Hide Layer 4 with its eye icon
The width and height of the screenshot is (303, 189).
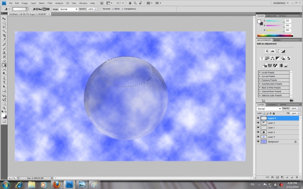[258, 137]
